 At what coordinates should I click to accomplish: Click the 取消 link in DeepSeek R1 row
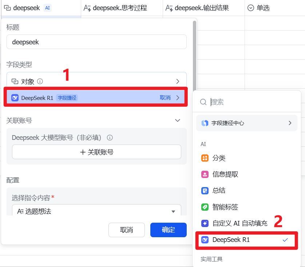(165, 98)
